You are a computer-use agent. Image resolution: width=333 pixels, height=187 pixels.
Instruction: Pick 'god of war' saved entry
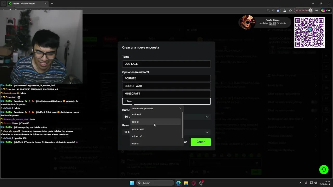[155, 129]
